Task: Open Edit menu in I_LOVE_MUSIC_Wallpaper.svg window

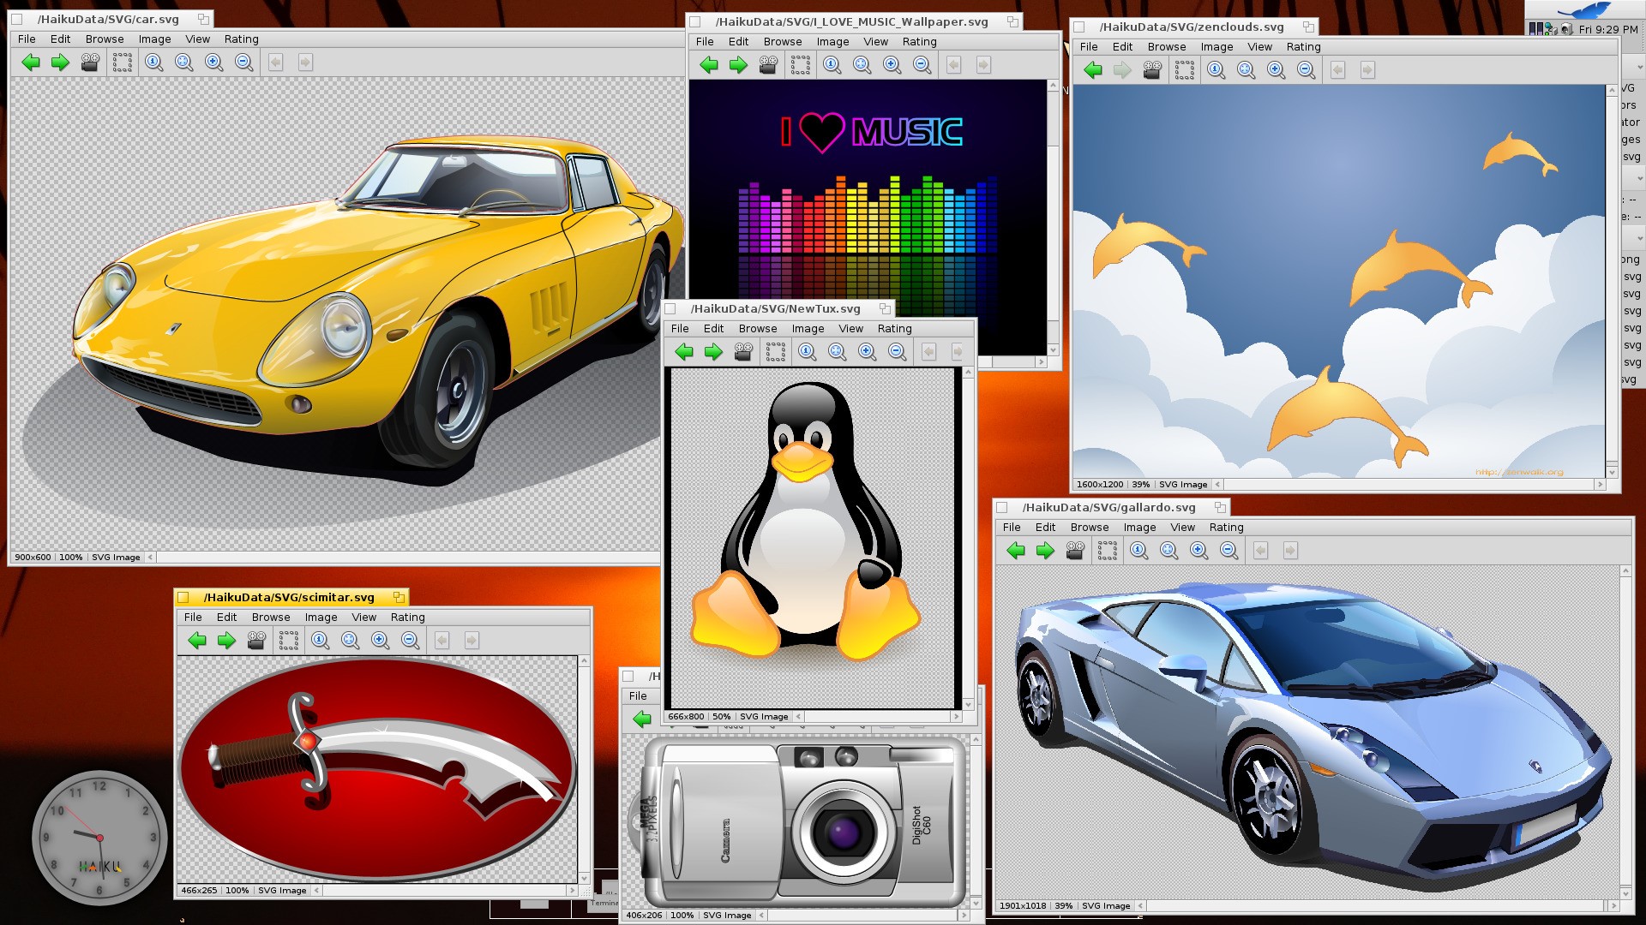Action: 738,42
